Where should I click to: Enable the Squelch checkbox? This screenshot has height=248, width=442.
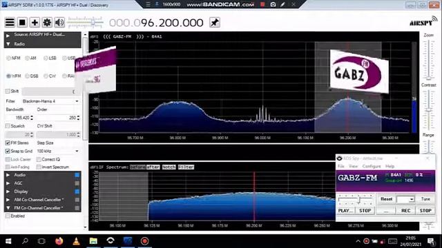(8, 126)
